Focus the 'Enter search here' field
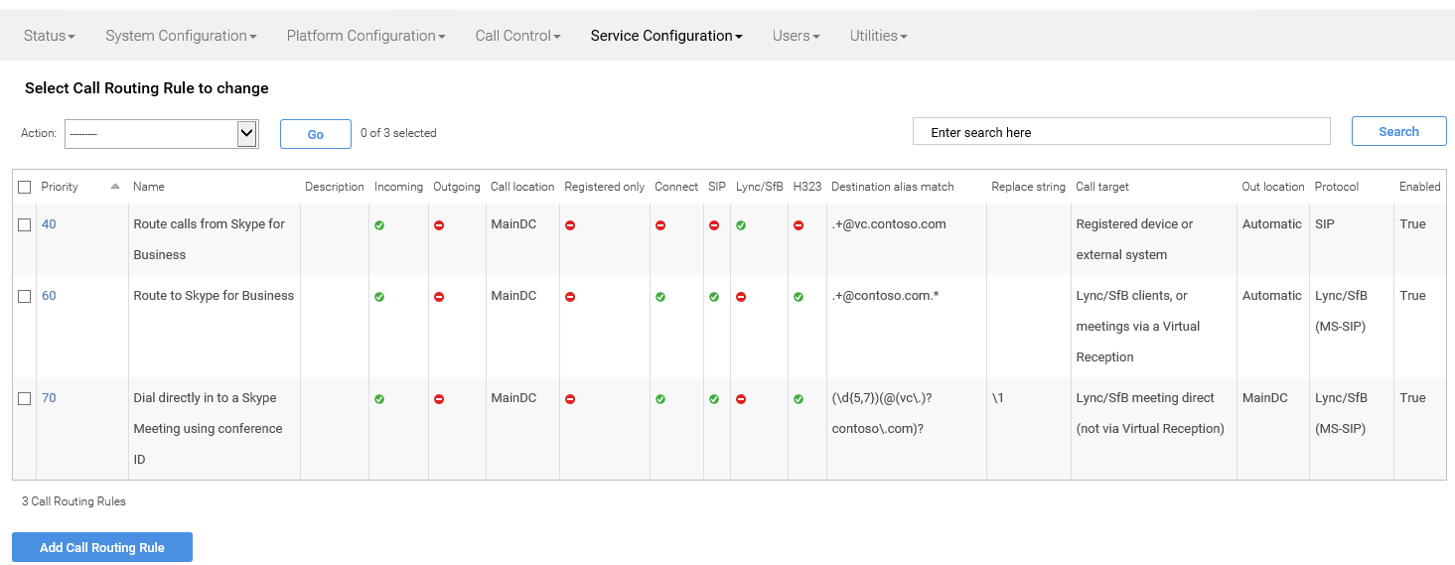1455x565 pixels. pyautogui.click(x=1121, y=132)
